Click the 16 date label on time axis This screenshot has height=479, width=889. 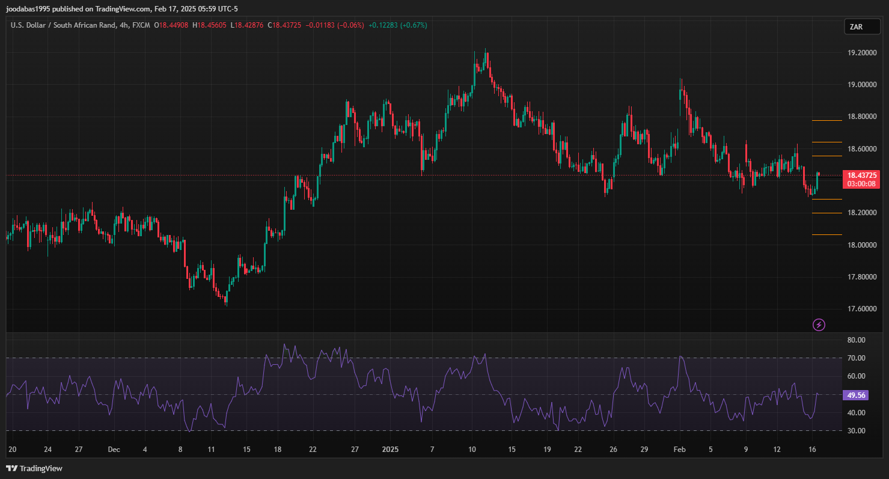coord(812,450)
